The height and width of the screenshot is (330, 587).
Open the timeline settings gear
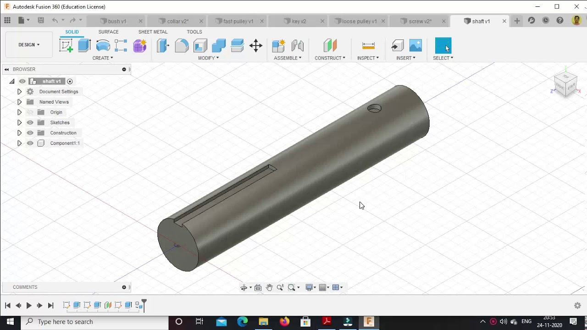pyautogui.click(x=577, y=305)
